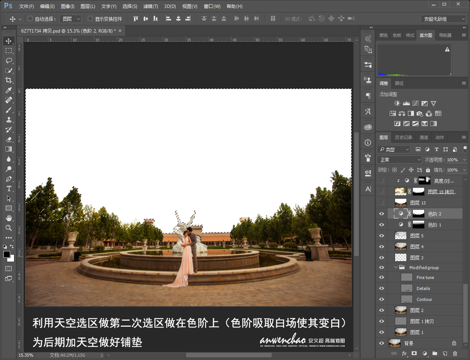Add layer mask icon at panel bottom
Viewport: 470px width, 360px height.
(x=414, y=354)
